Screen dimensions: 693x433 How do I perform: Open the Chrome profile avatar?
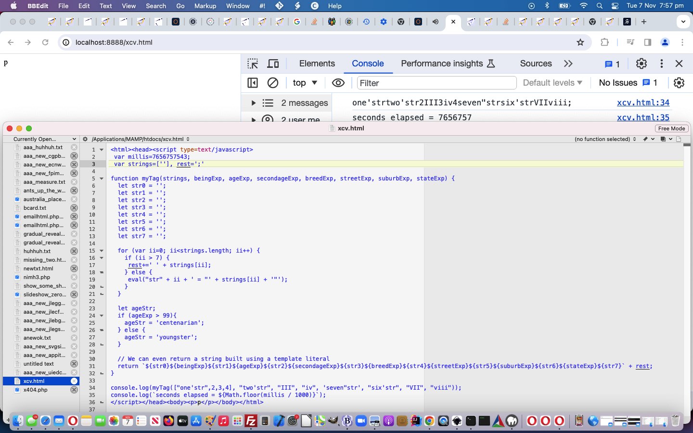point(665,42)
